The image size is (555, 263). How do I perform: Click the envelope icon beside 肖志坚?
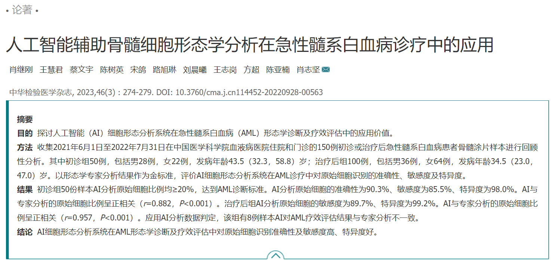325,70
